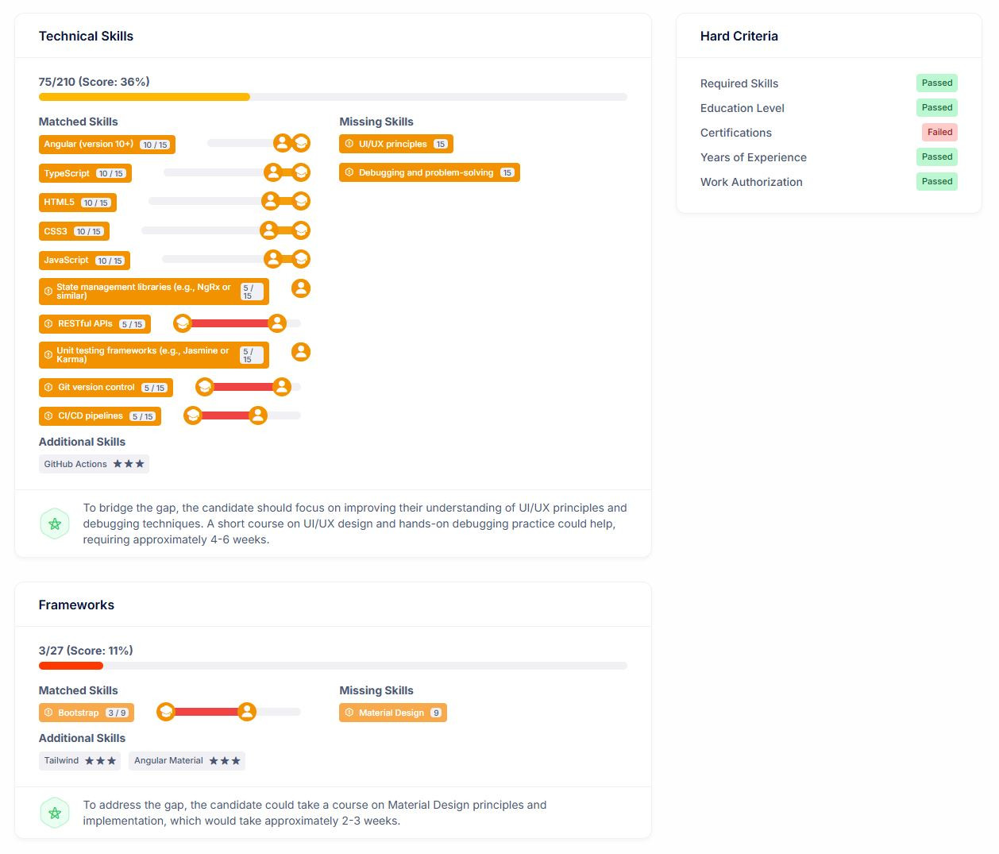Click the person icon beside Unit testing frameworks
Screen dimensions: 999x854
301,352
